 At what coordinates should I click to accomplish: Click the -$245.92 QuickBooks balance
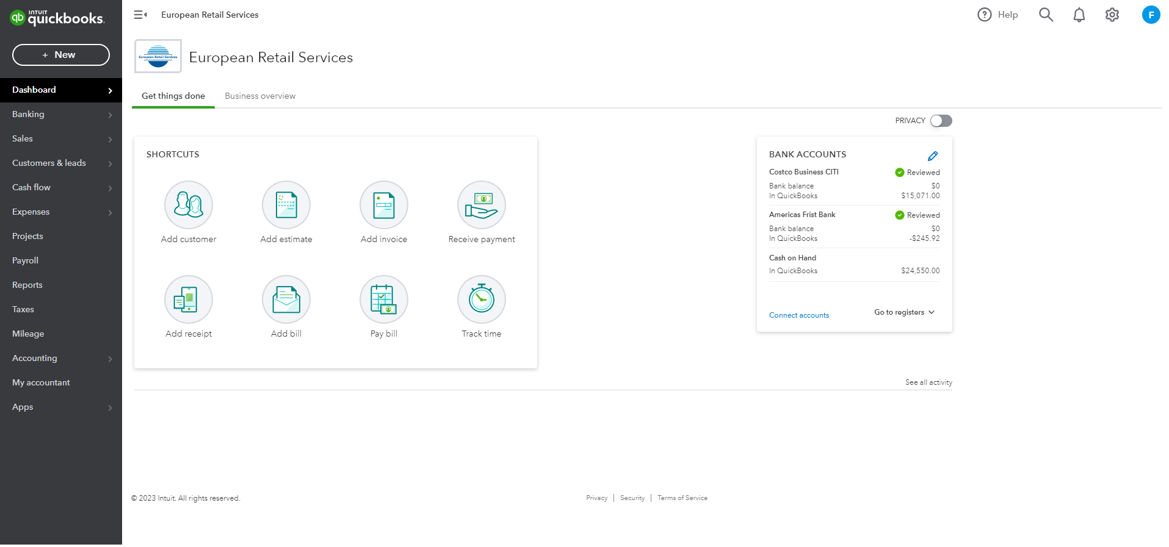925,238
